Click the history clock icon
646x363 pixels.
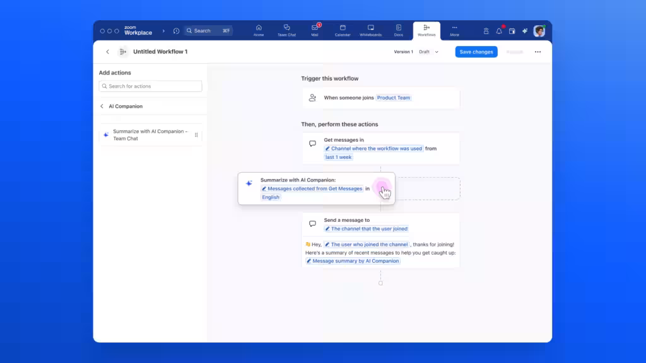[x=176, y=31]
